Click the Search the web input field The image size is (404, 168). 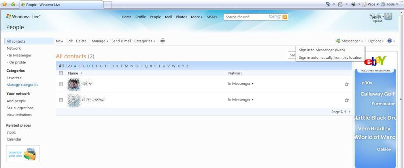pos(246,17)
